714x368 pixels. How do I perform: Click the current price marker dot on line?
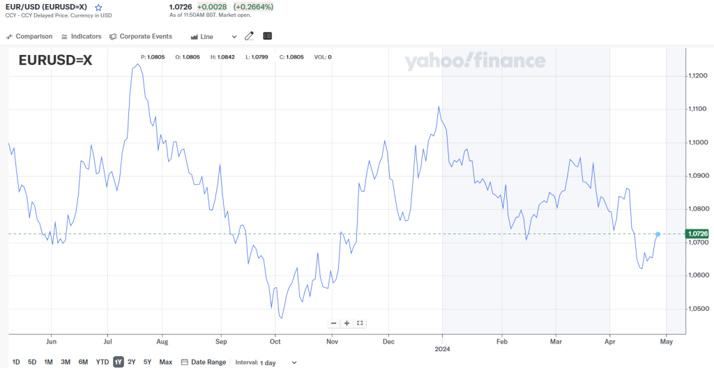coord(658,233)
